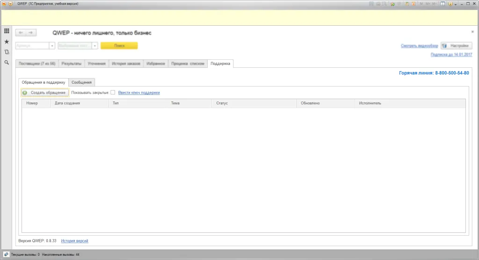Open the calculator icon in title bar
Screen dimensions: 479x260
(407, 4)
